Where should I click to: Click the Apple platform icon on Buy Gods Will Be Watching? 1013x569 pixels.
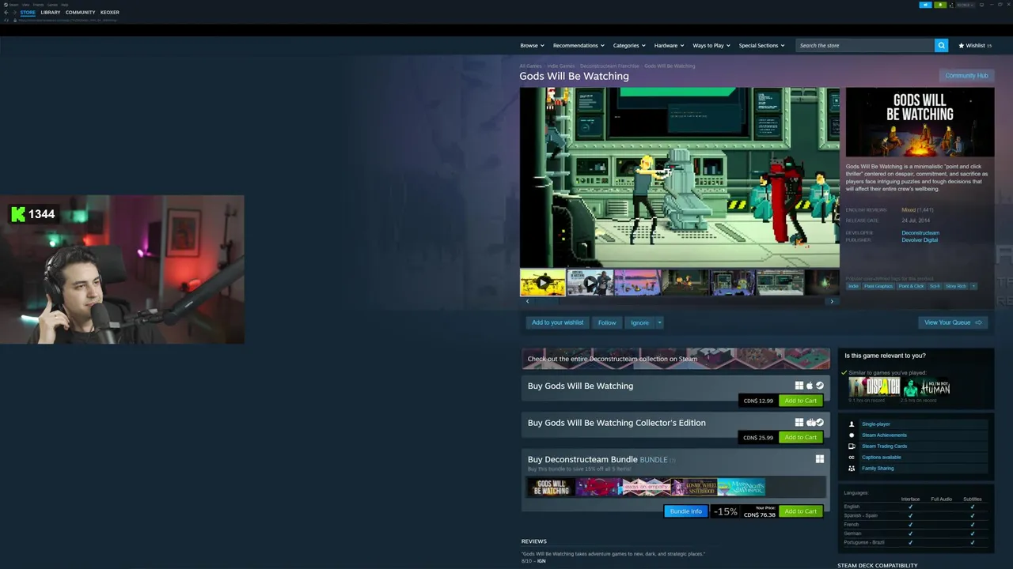point(810,386)
